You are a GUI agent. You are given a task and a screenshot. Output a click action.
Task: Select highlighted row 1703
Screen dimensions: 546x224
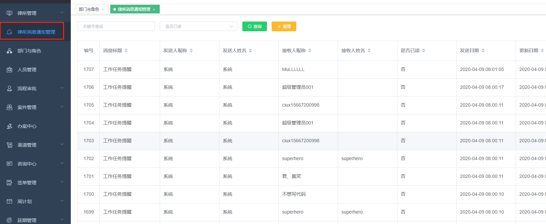(312, 141)
